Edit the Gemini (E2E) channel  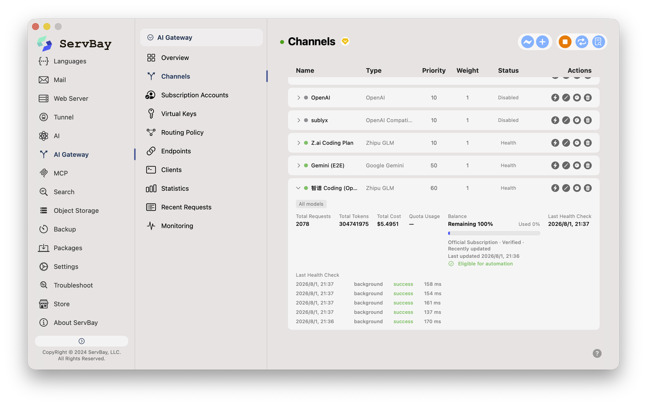(566, 165)
